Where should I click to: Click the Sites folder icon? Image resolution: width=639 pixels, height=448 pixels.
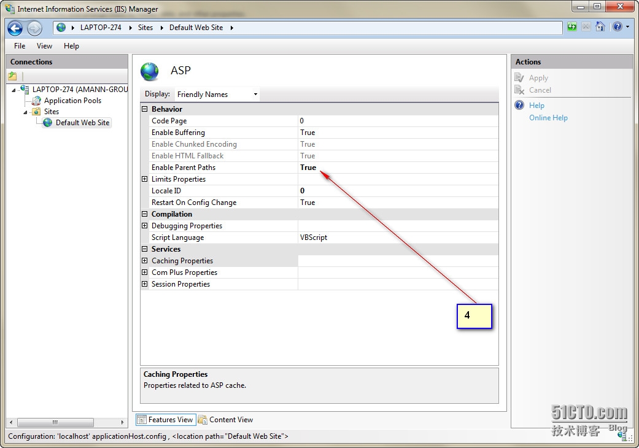click(37, 112)
